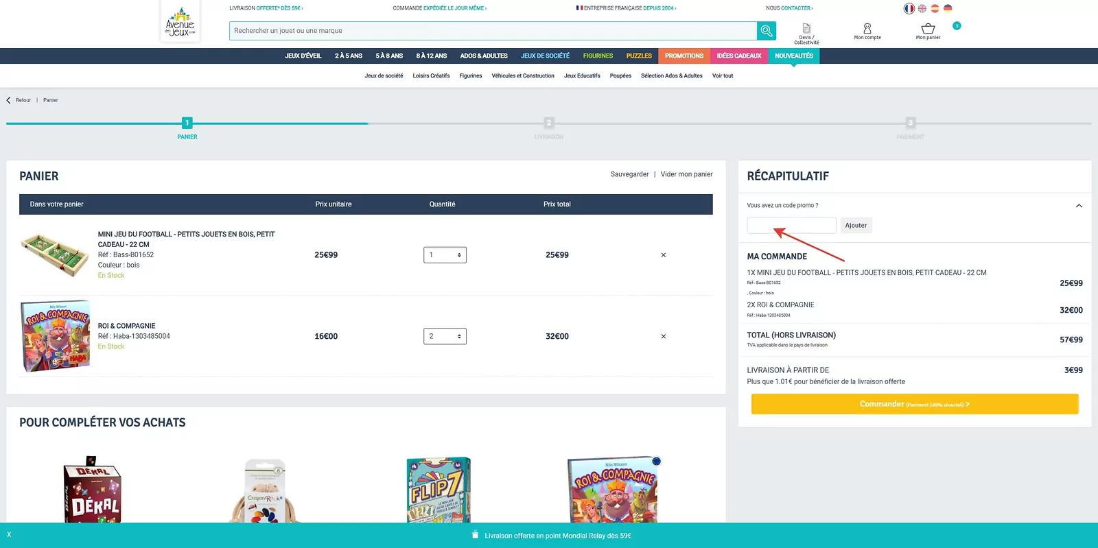Collapse the promo code section chevron
This screenshot has width=1098, height=548.
[1079, 206]
